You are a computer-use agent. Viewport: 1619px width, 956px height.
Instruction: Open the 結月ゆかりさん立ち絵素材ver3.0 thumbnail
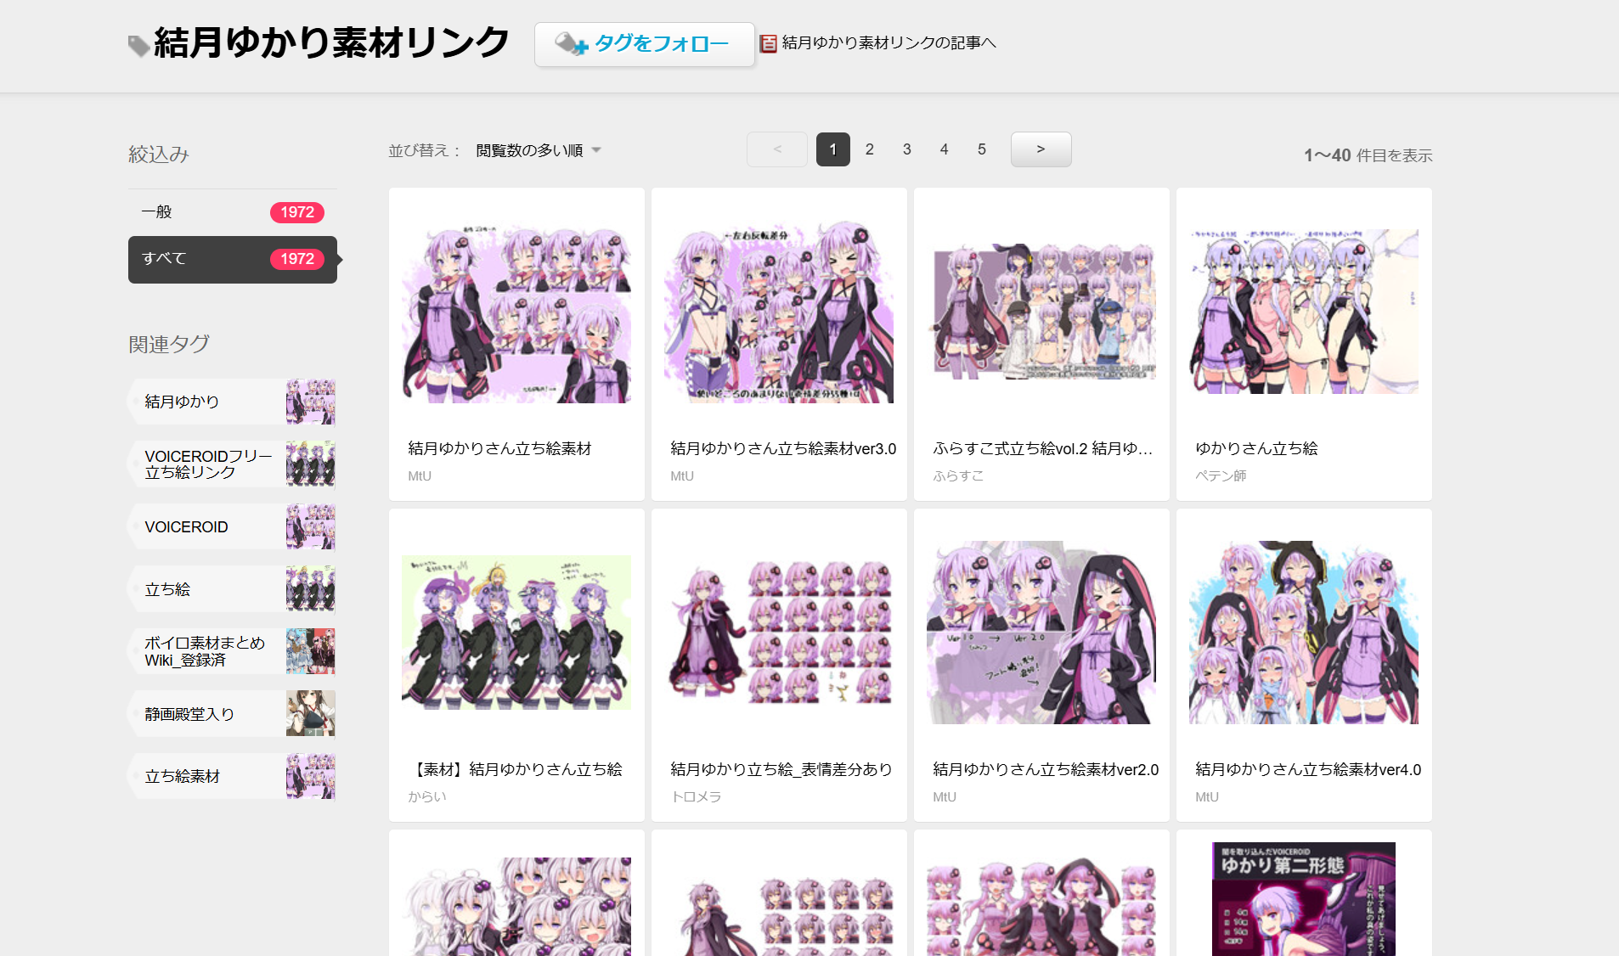coord(778,312)
